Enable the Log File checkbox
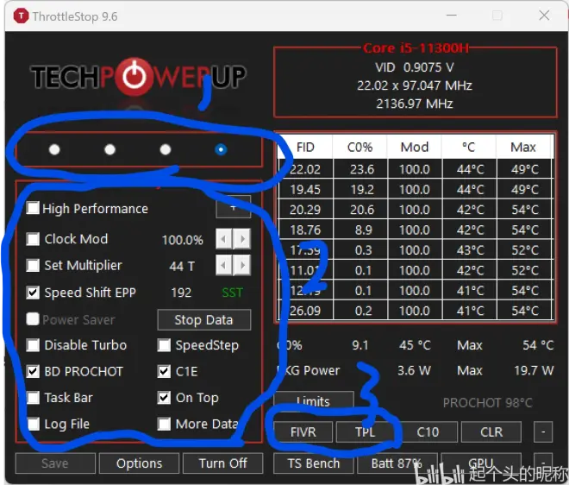 point(33,424)
